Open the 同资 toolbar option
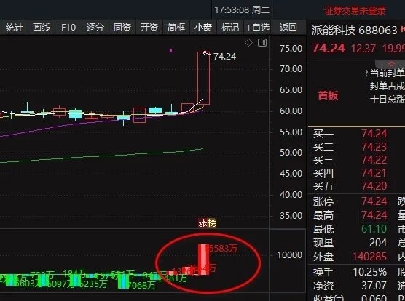This screenshot has width=405, height=301. (122, 28)
